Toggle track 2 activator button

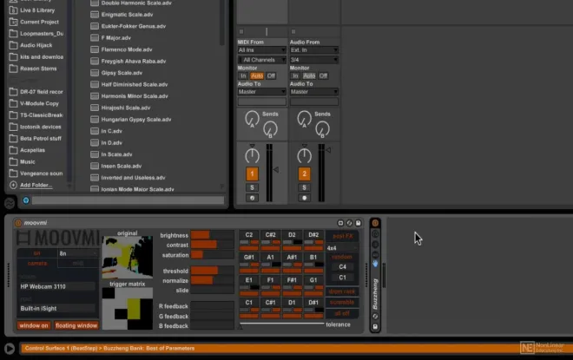tap(304, 173)
